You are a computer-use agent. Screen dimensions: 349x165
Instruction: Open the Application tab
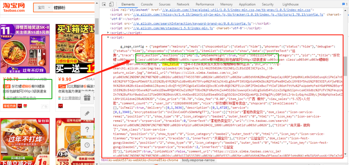247,4
